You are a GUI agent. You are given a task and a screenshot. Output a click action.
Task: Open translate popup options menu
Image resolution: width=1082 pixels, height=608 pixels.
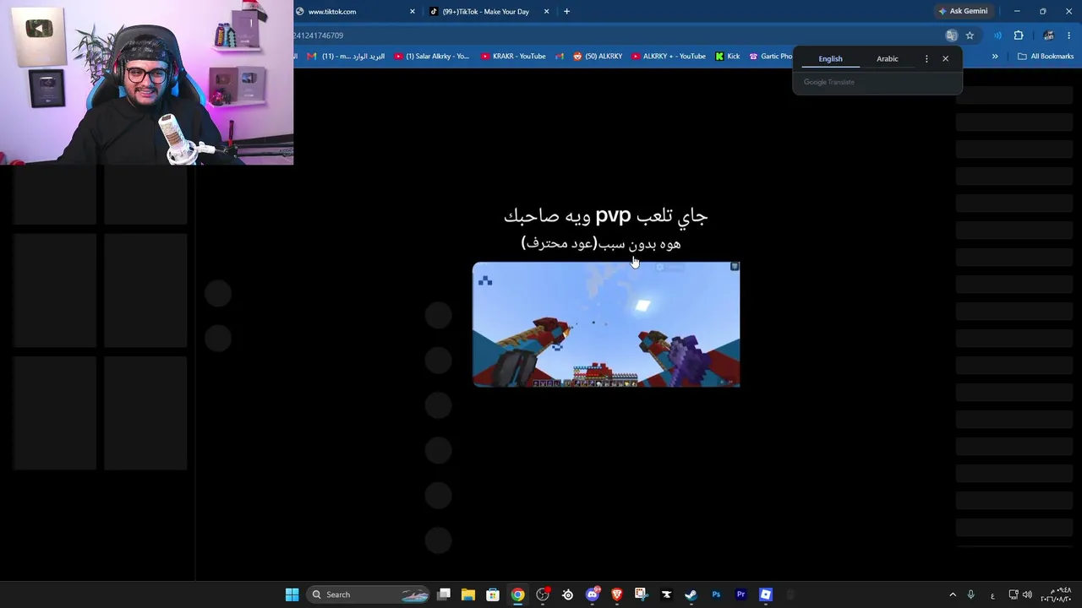(926, 59)
